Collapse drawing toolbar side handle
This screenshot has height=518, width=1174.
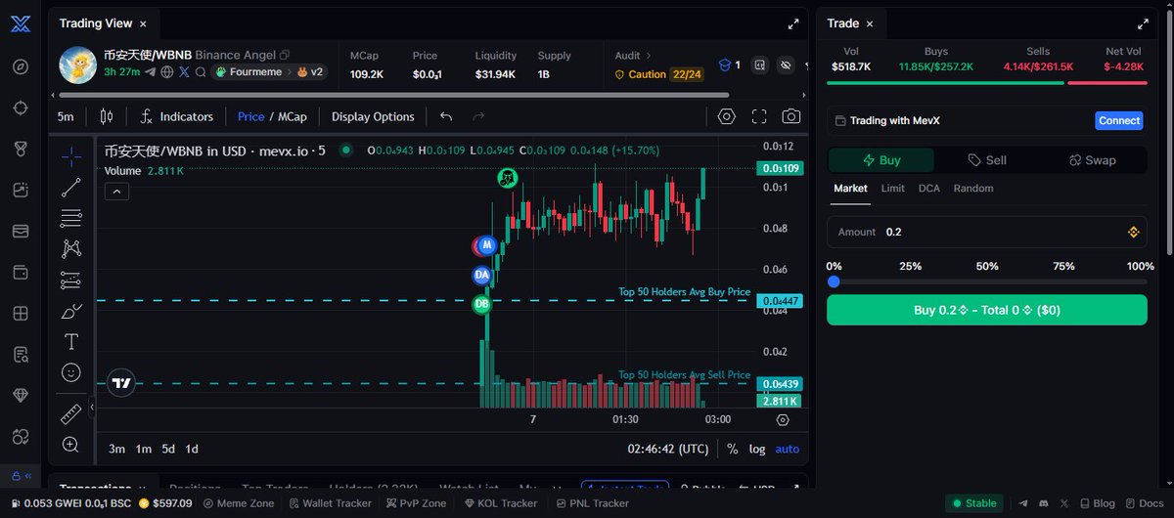pyautogui.click(x=91, y=408)
